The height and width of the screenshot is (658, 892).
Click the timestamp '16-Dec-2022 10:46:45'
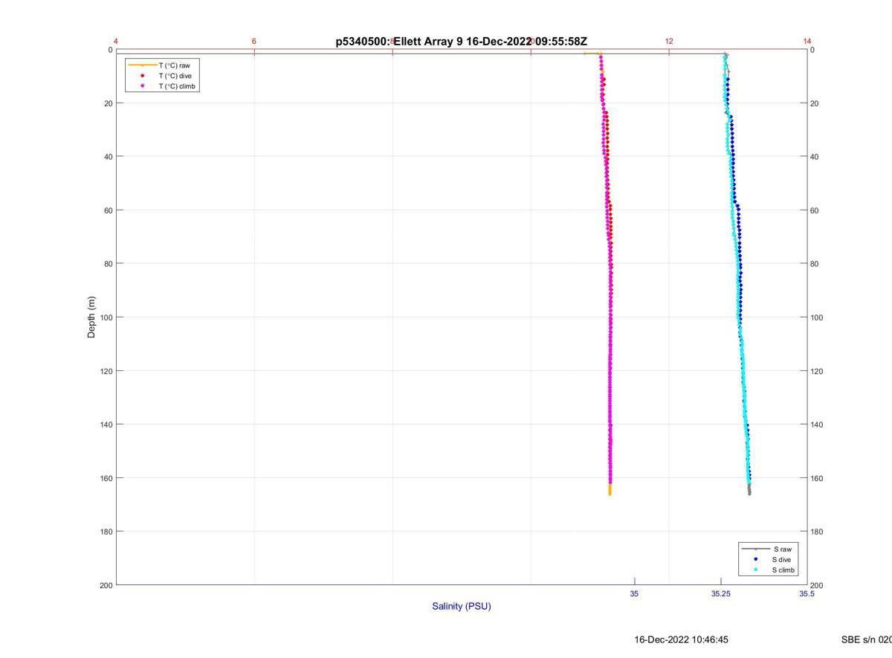[682, 639]
